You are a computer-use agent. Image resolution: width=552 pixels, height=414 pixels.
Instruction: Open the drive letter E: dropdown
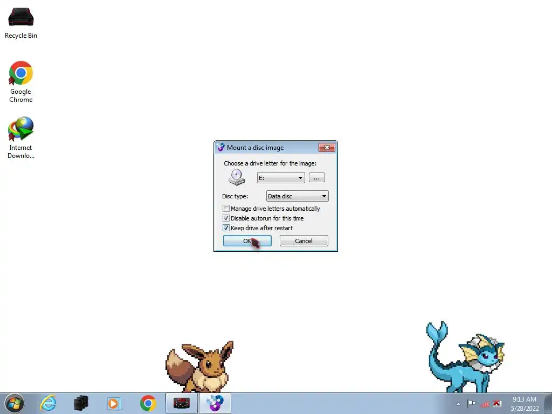coord(281,178)
